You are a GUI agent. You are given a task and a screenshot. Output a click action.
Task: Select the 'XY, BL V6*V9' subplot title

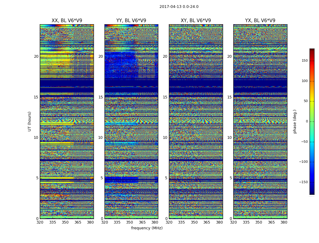pyautogui.click(x=196, y=21)
